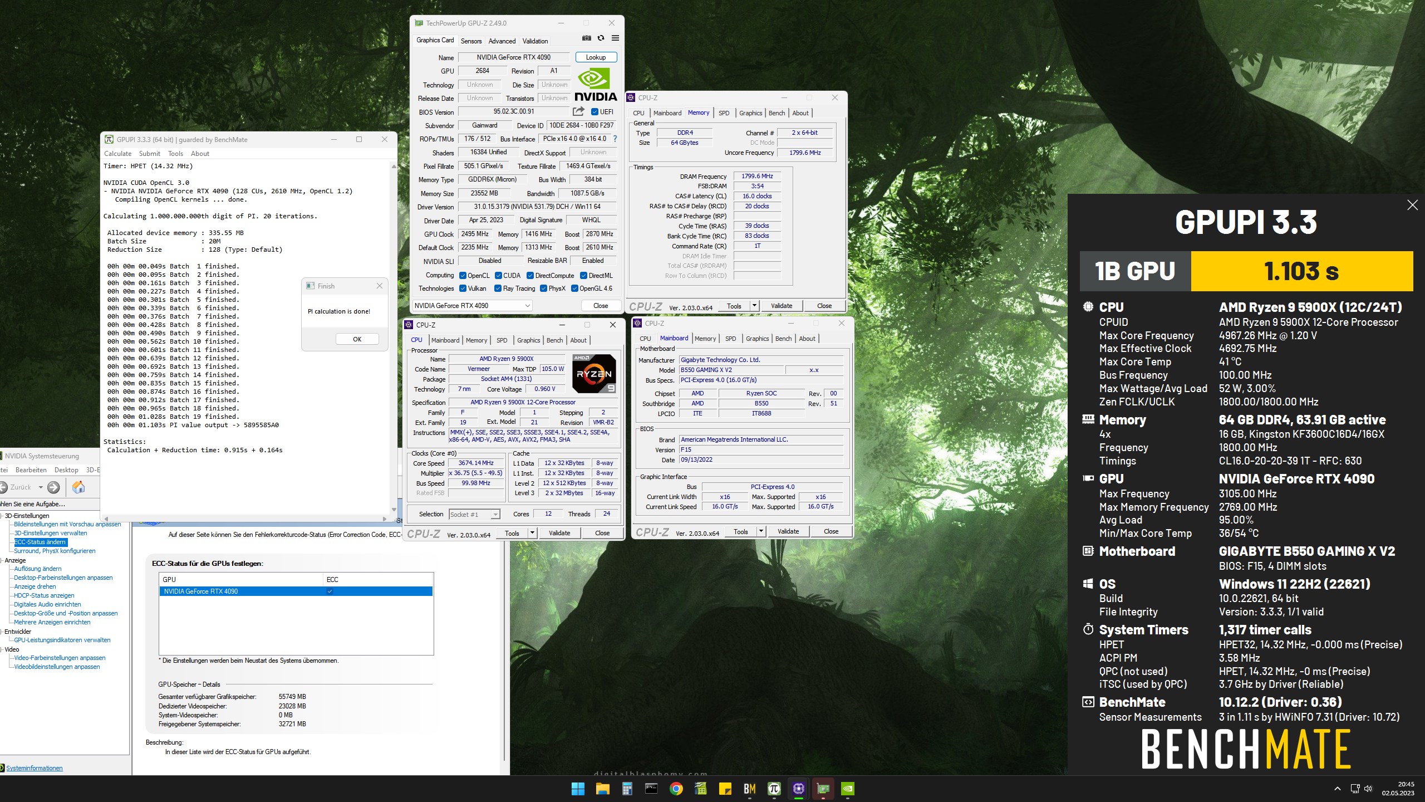Click OK in the Finish dialog
Viewport: 1425px width, 802px height.
[x=357, y=339]
